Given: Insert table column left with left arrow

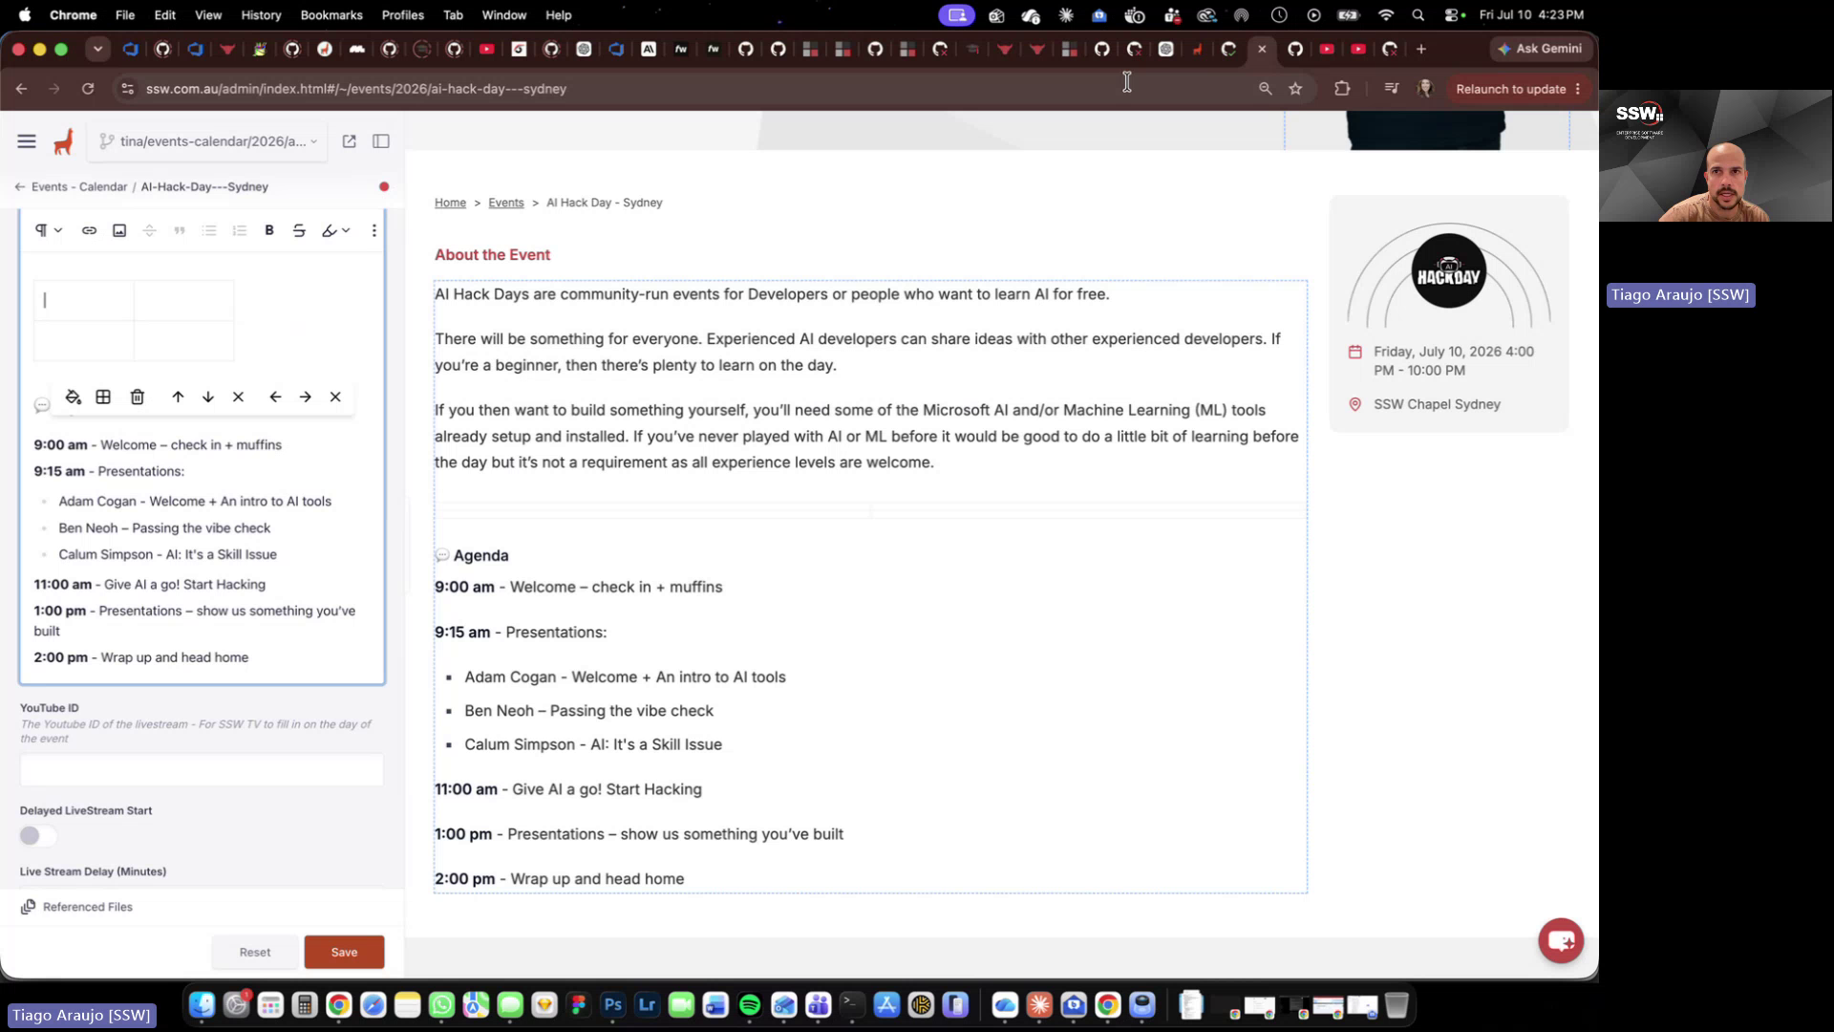Looking at the screenshot, I should coord(275,398).
